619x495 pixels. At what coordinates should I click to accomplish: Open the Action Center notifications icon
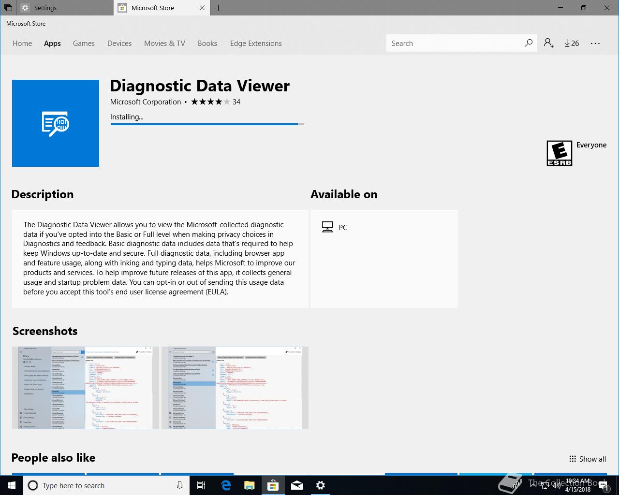(x=604, y=486)
